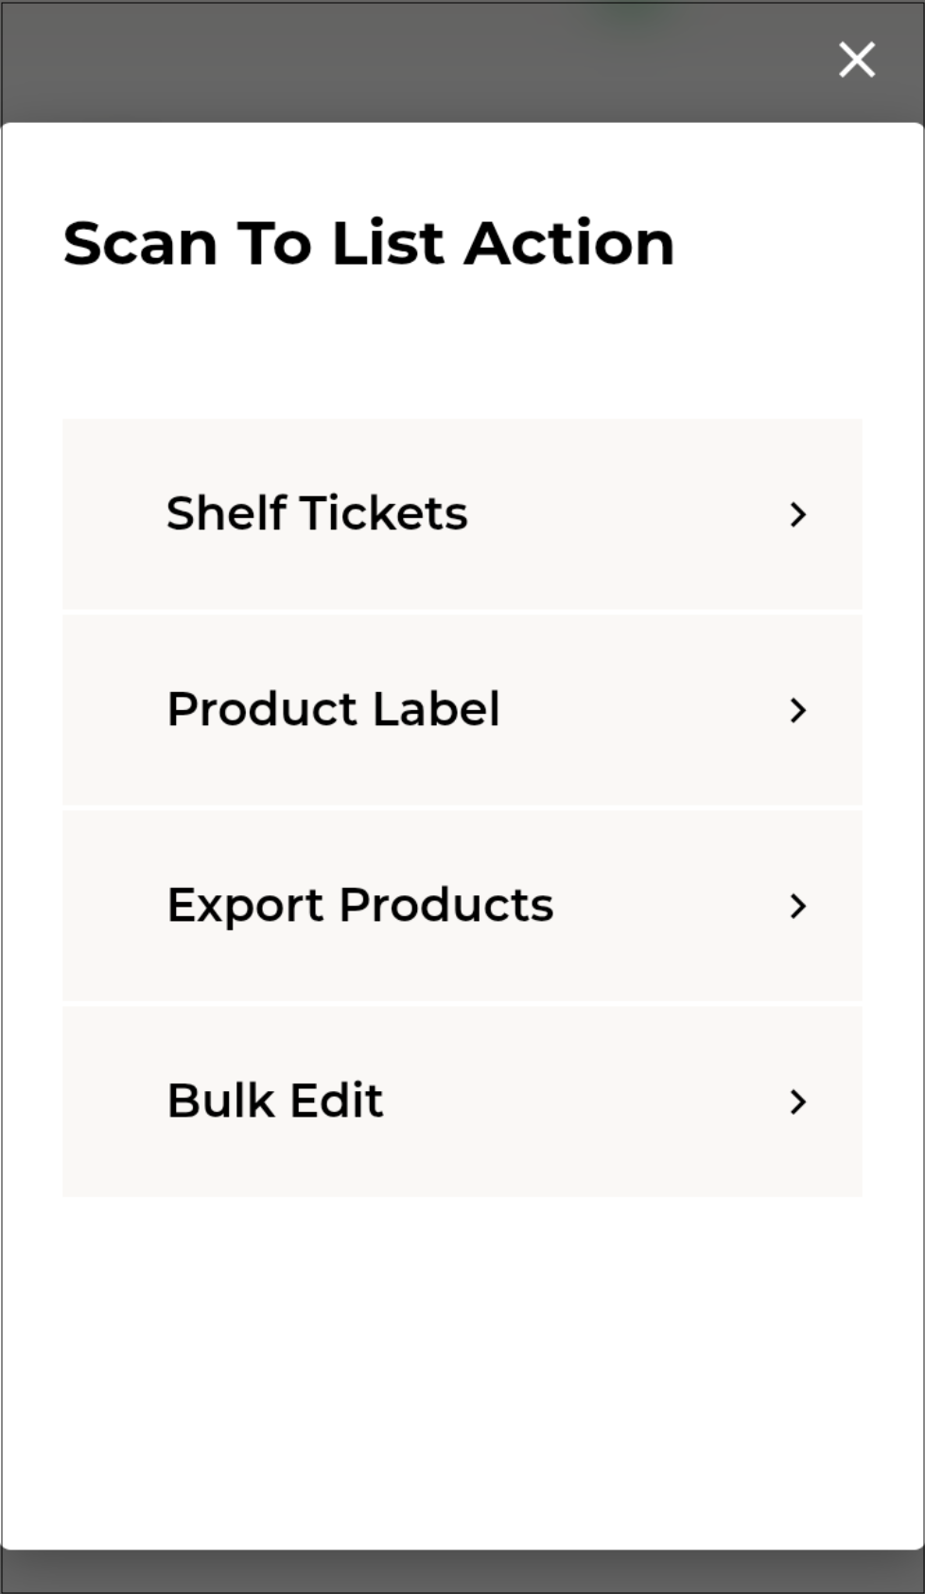The image size is (925, 1594).
Task: Click the dark strip below the dialog
Action: 462,1572
